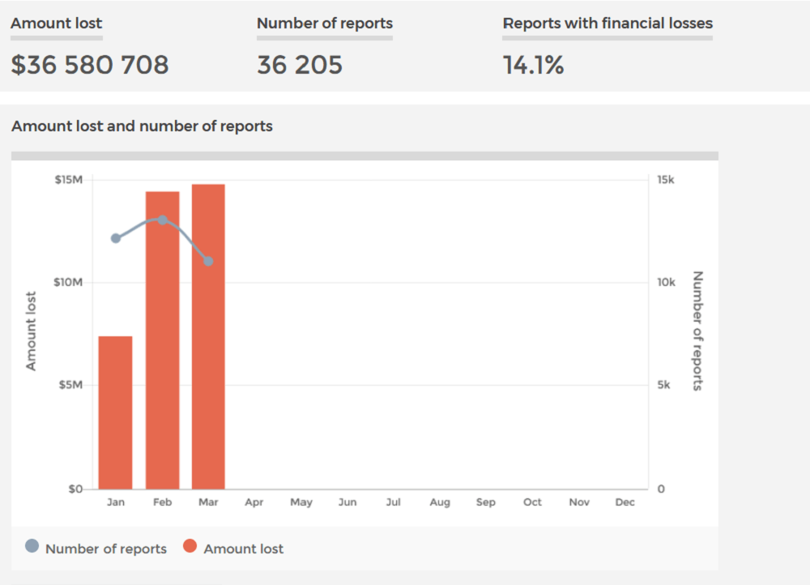Click the Jul month label
Screen dimensions: 810x585
[x=393, y=502]
